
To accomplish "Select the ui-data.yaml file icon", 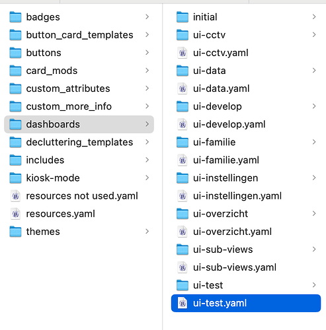I will [x=183, y=88].
